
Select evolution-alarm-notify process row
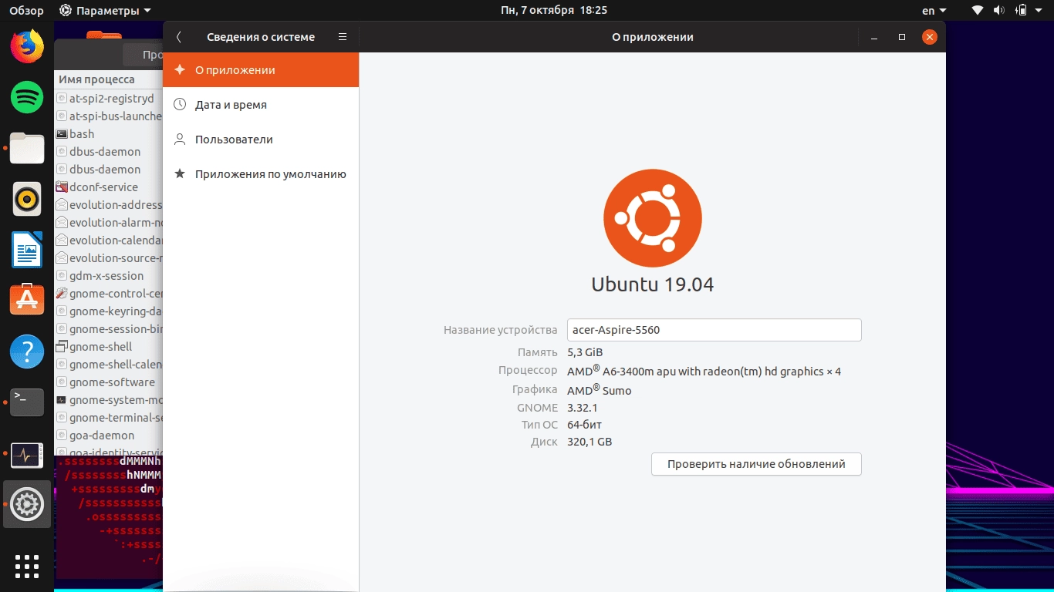(109, 223)
